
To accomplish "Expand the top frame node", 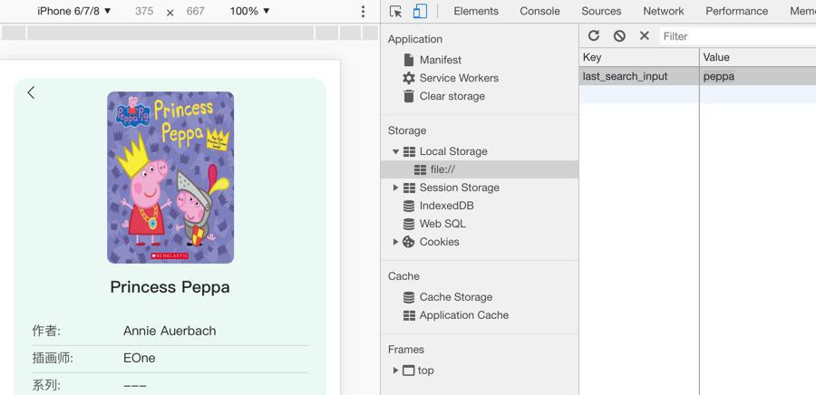I will click(x=395, y=371).
